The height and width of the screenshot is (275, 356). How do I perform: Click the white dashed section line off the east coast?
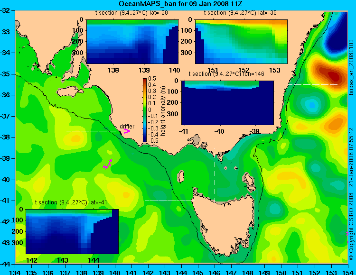(313, 84)
